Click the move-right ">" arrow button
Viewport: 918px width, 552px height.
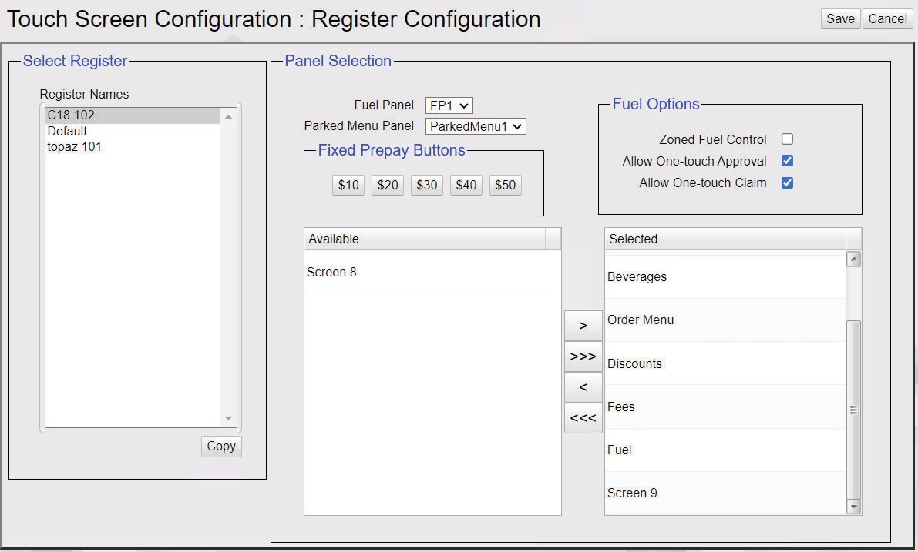click(x=583, y=326)
